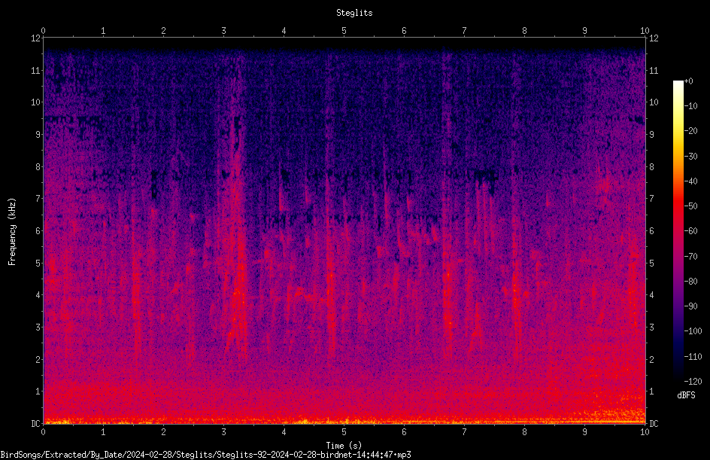Click the 1 kHz label on the right axis
This screenshot has height=460, width=710.
tap(651, 391)
